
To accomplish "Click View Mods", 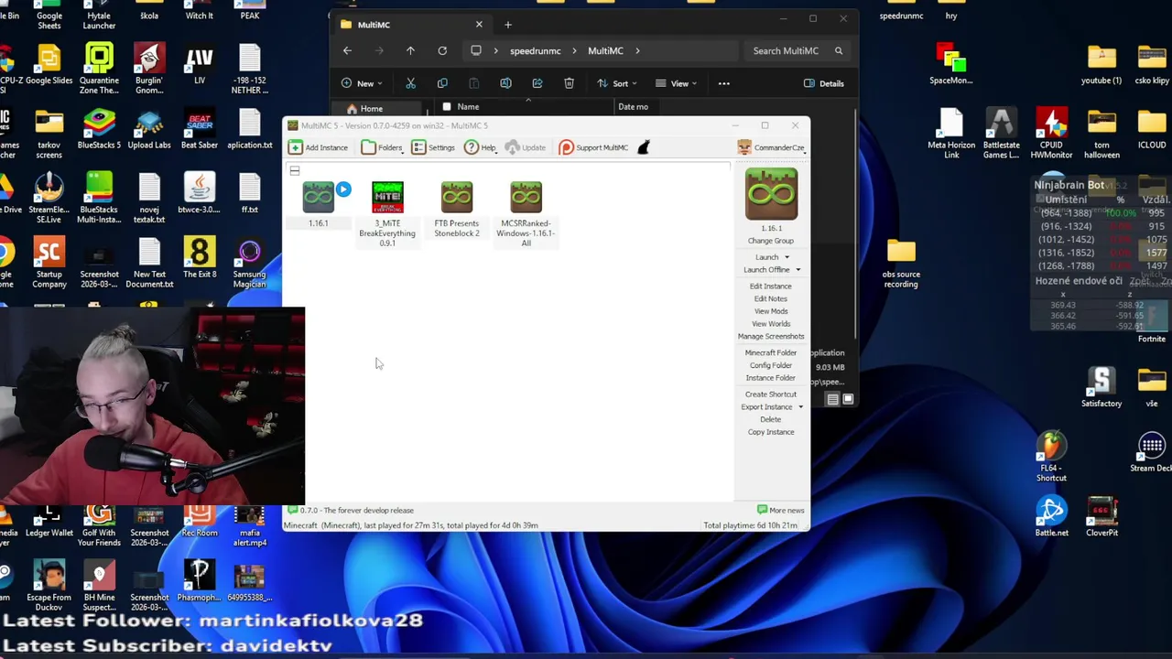I will [x=771, y=311].
